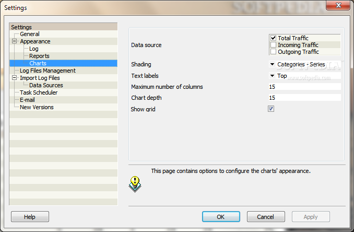The height and width of the screenshot is (232, 354).
Task: Select the Charts tree item
Action: click(x=38, y=63)
